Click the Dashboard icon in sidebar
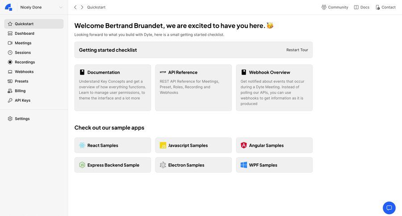This screenshot has height=216, width=402. [10, 33]
